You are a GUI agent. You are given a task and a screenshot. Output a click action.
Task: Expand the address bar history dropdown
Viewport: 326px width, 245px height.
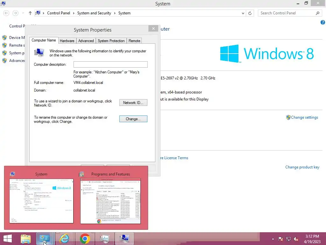pyautogui.click(x=243, y=13)
